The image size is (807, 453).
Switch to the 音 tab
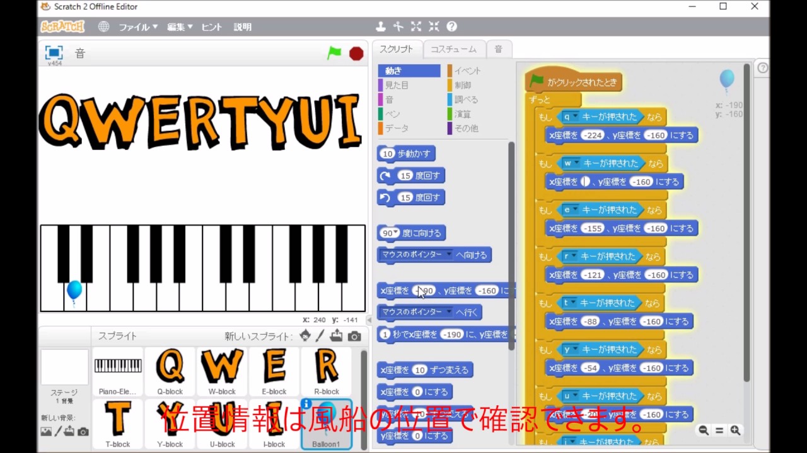498,49
